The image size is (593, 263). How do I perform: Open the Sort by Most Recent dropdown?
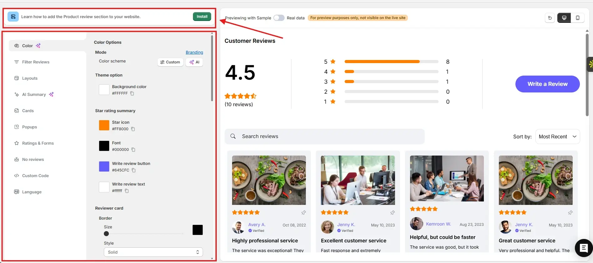point(558,136)
